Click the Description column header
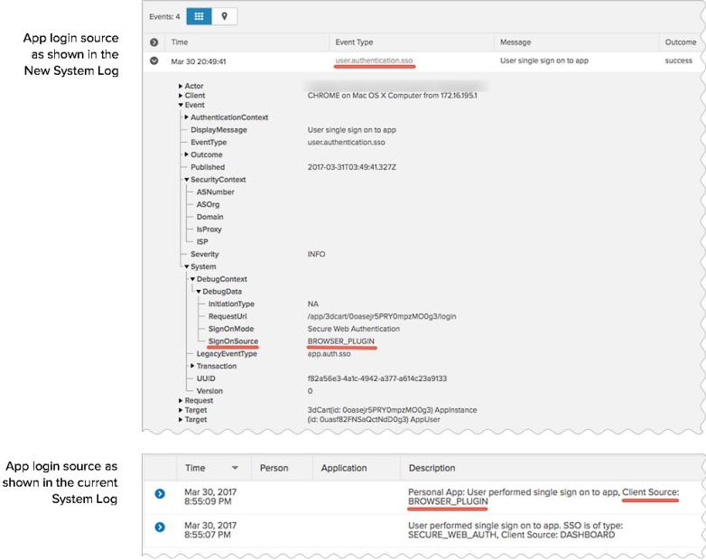This screenshot has height=560, width=706. pos(432,468)
